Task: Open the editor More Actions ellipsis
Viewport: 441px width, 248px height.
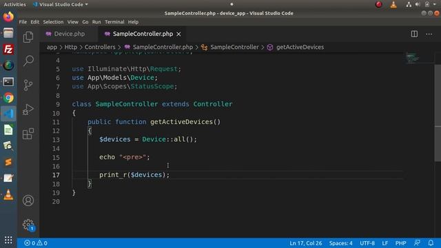Action: tap(429, 34)
